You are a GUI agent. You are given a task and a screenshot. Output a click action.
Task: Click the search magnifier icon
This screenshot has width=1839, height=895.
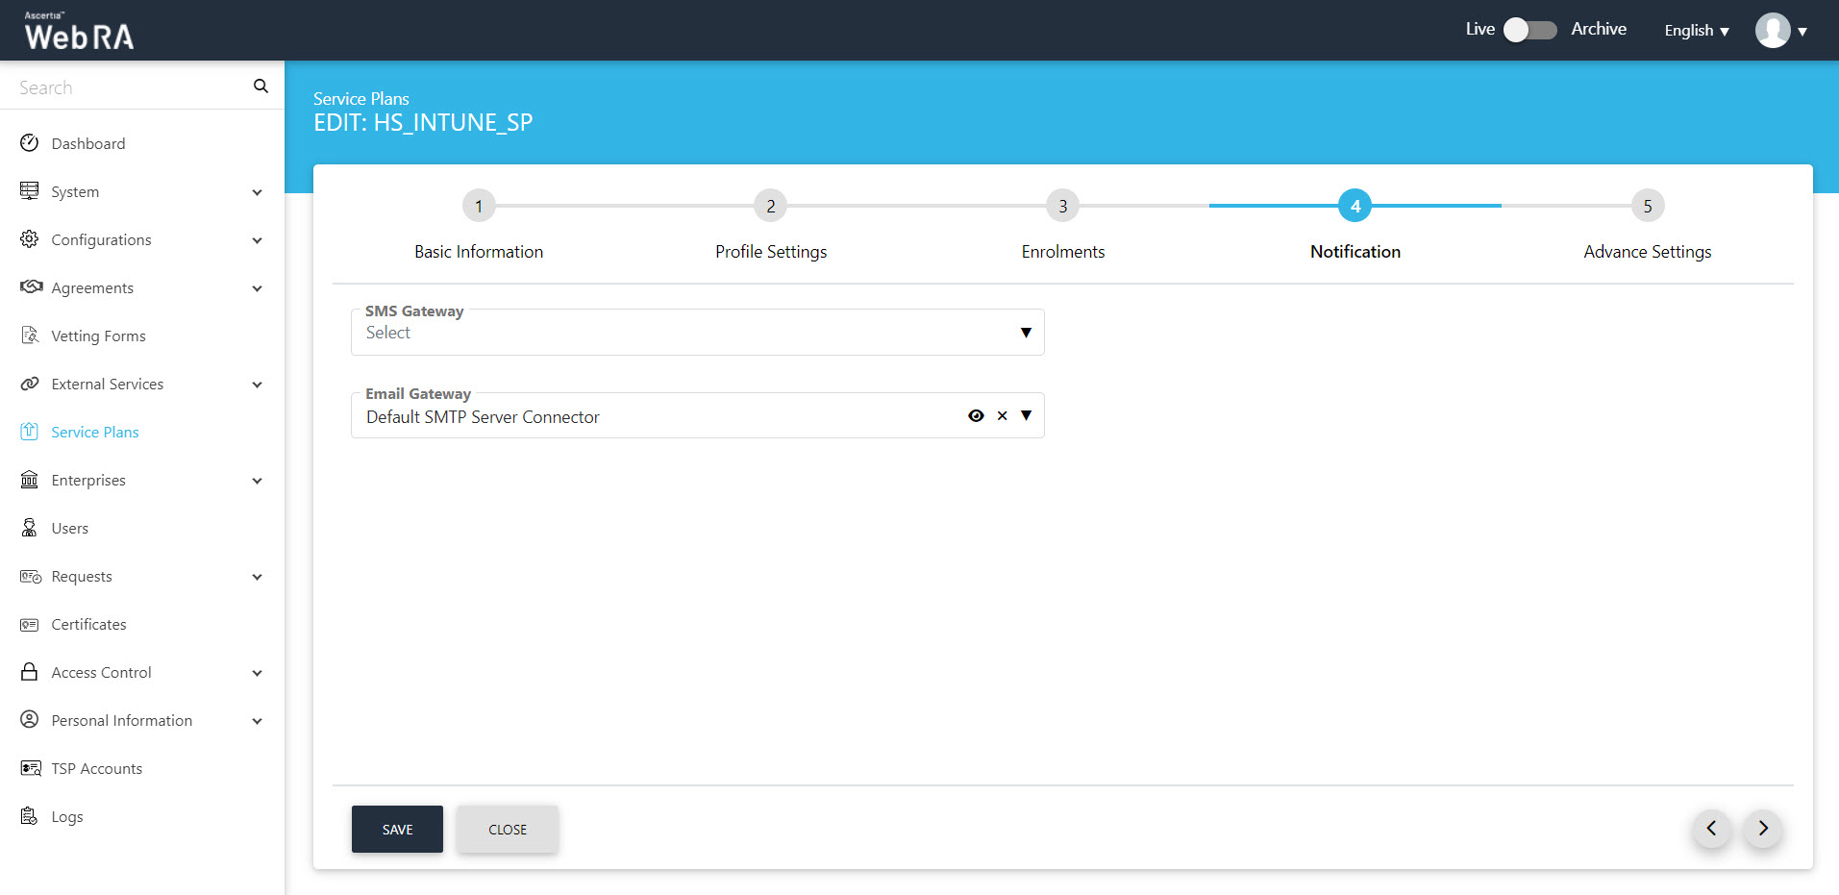(x=261, y=87)
